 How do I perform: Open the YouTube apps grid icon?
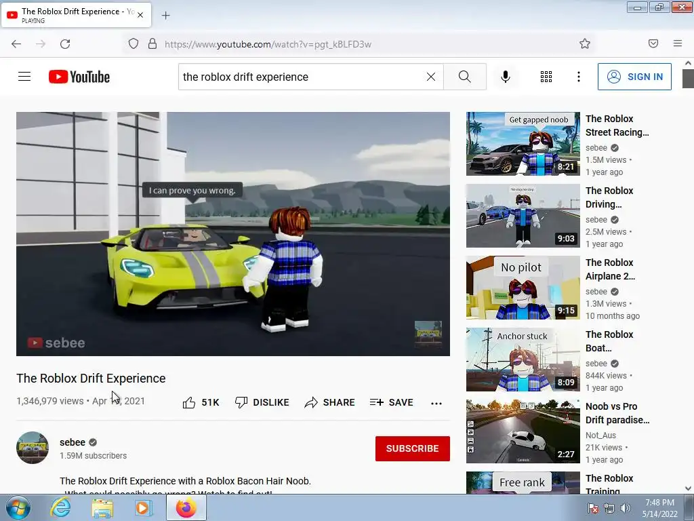(546, 77)
